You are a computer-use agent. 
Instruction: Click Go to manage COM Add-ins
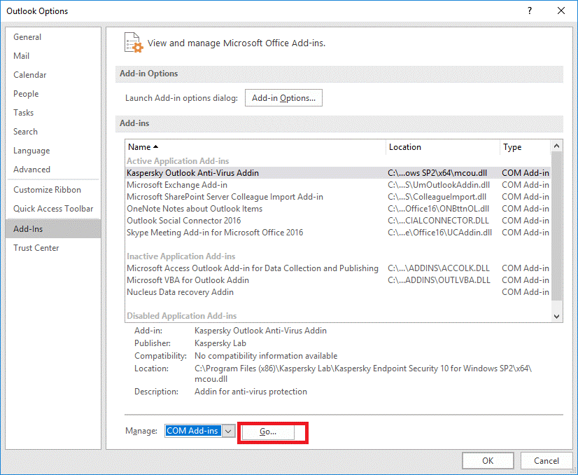(268, 432)
